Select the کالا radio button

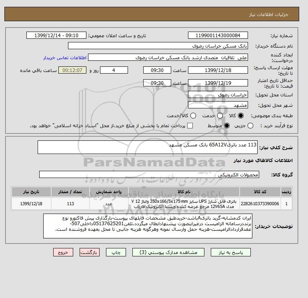point(241,116)
